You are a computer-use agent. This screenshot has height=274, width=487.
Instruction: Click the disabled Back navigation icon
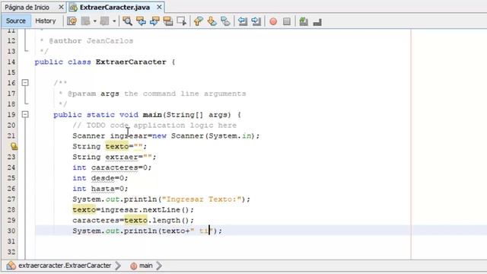[86, 21]
